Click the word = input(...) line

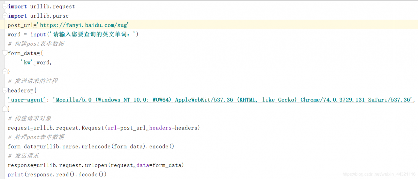click(x=73, y=34)
